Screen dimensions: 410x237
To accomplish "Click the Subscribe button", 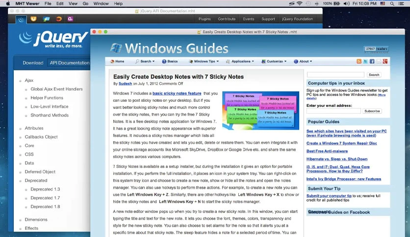I will point(372,111).
